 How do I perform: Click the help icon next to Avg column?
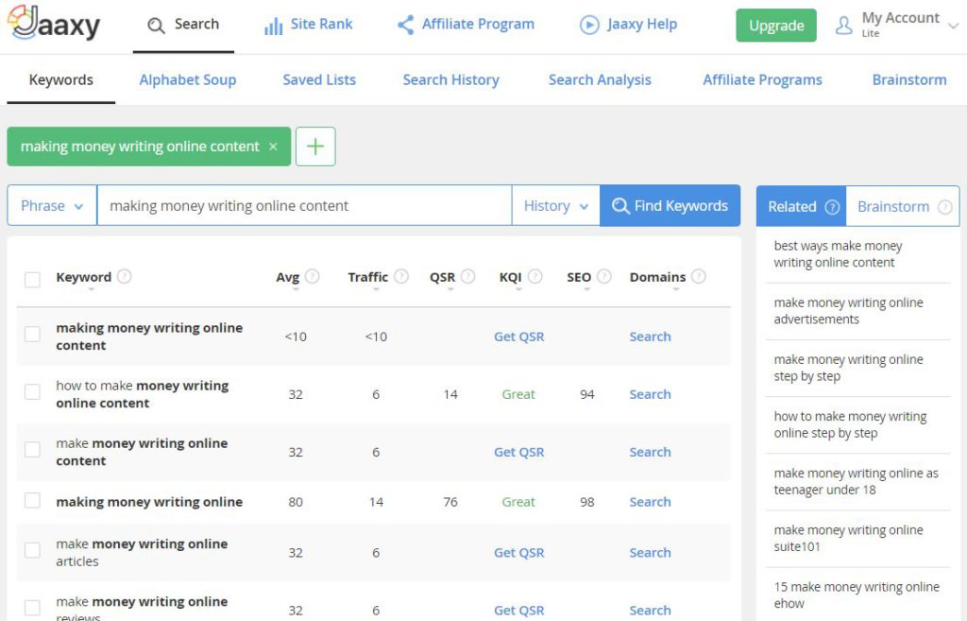coord(313,276)
